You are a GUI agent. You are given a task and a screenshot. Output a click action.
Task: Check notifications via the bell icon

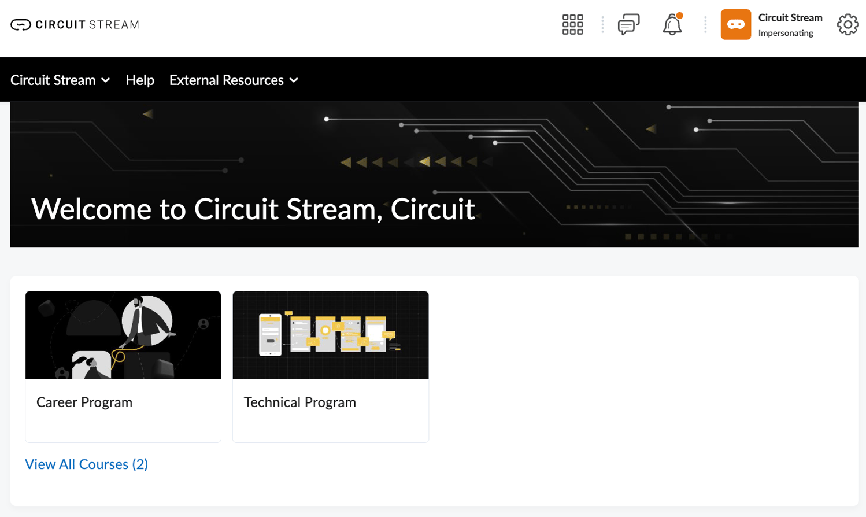click(672, 25)
